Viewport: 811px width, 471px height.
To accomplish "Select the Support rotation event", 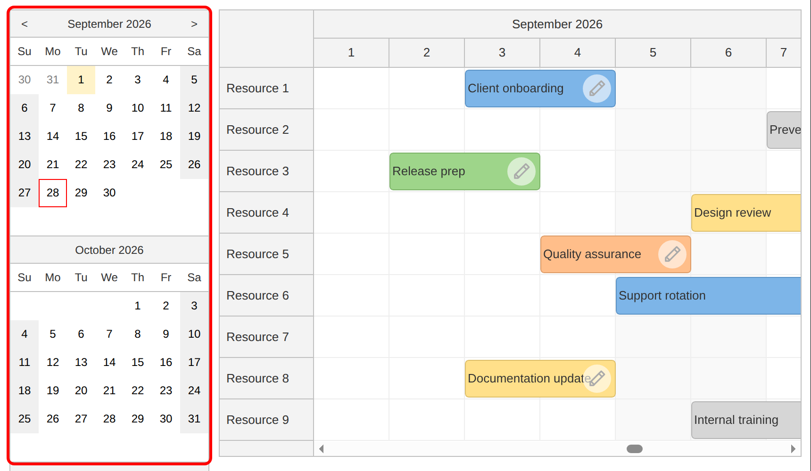I will [x=708, y=296].
